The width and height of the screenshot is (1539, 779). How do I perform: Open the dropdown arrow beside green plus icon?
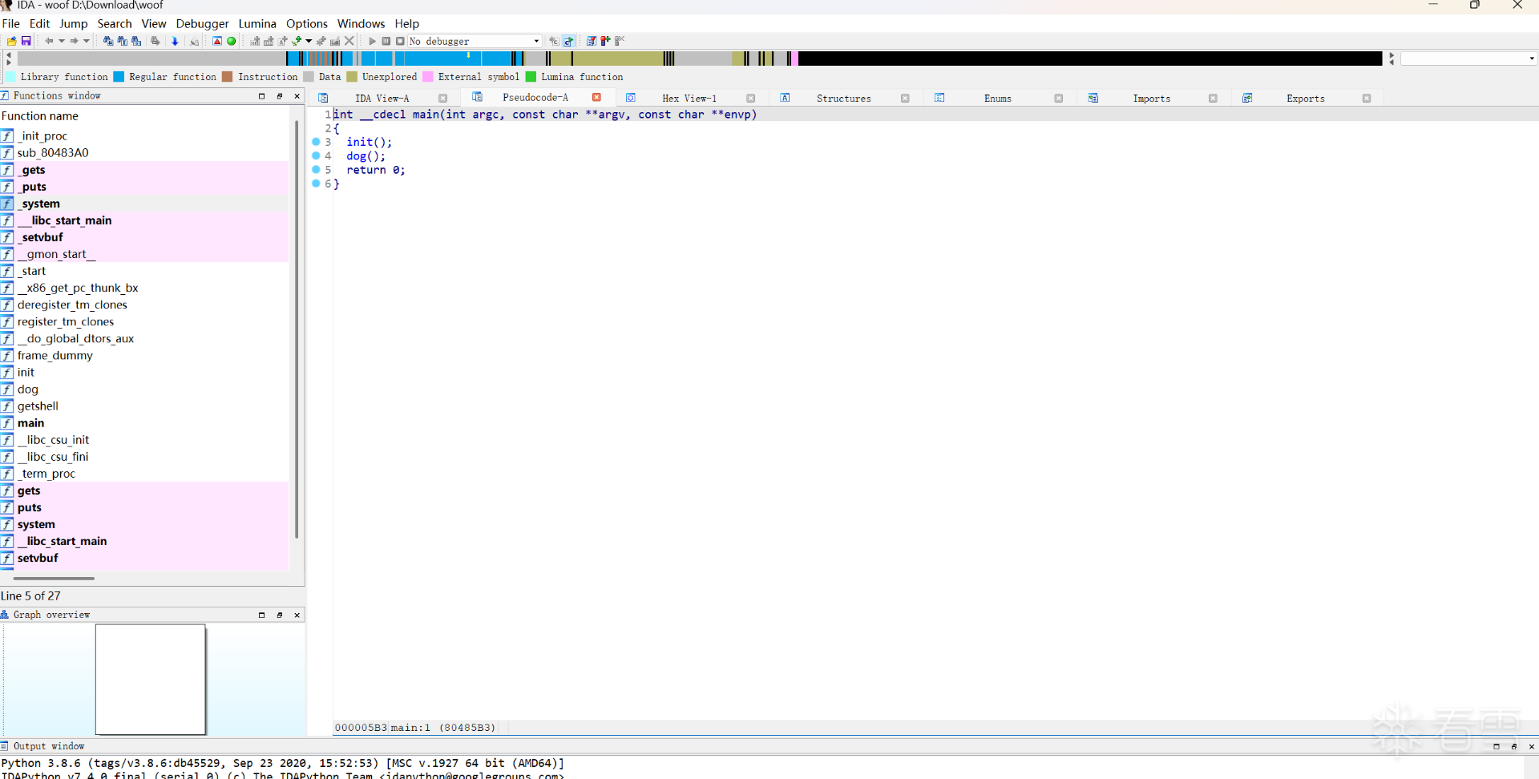pos(309,41)
